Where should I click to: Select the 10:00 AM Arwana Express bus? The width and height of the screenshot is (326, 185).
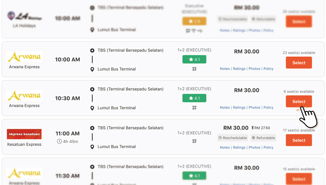299,63
